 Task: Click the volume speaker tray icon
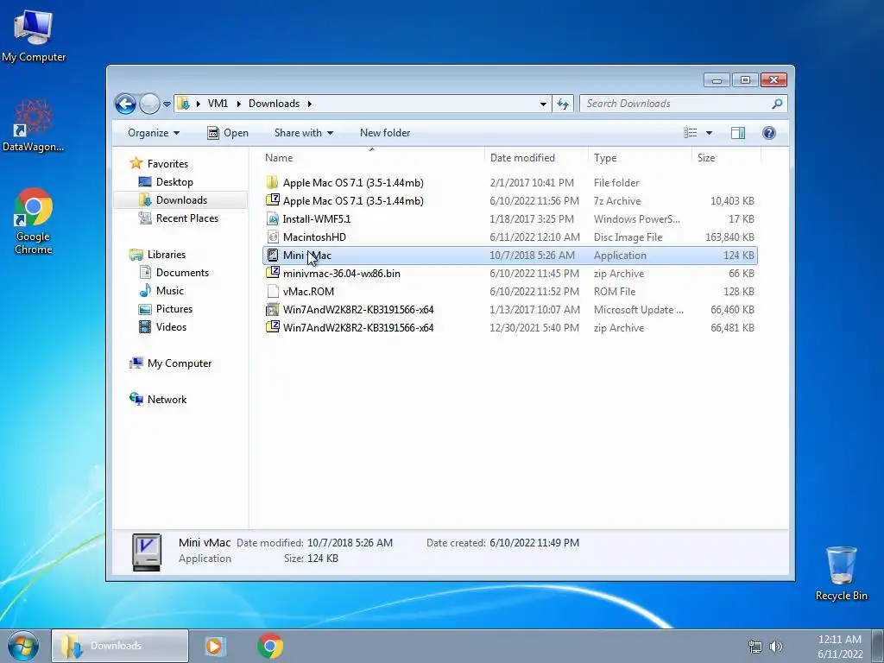click(776, 647)
